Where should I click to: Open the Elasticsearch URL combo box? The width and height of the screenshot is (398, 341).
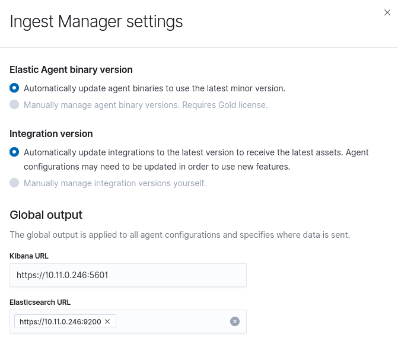pos(172,321)
